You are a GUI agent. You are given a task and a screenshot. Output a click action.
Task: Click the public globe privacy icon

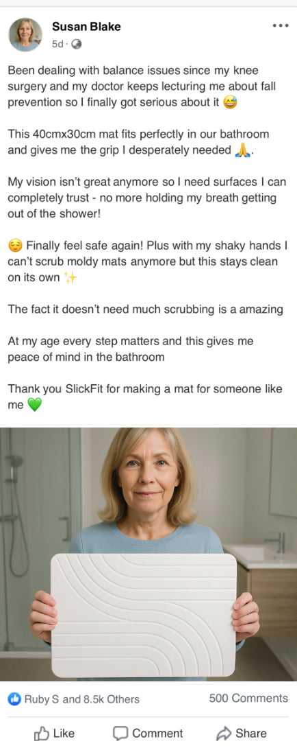76,44
